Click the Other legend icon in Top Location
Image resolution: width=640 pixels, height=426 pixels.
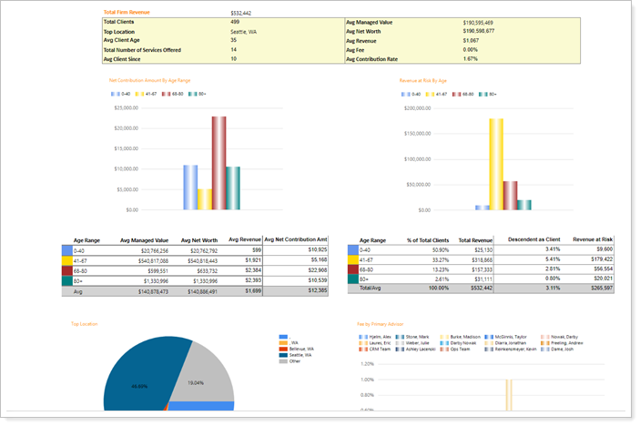pyautogui.click(x=283, y=360)
